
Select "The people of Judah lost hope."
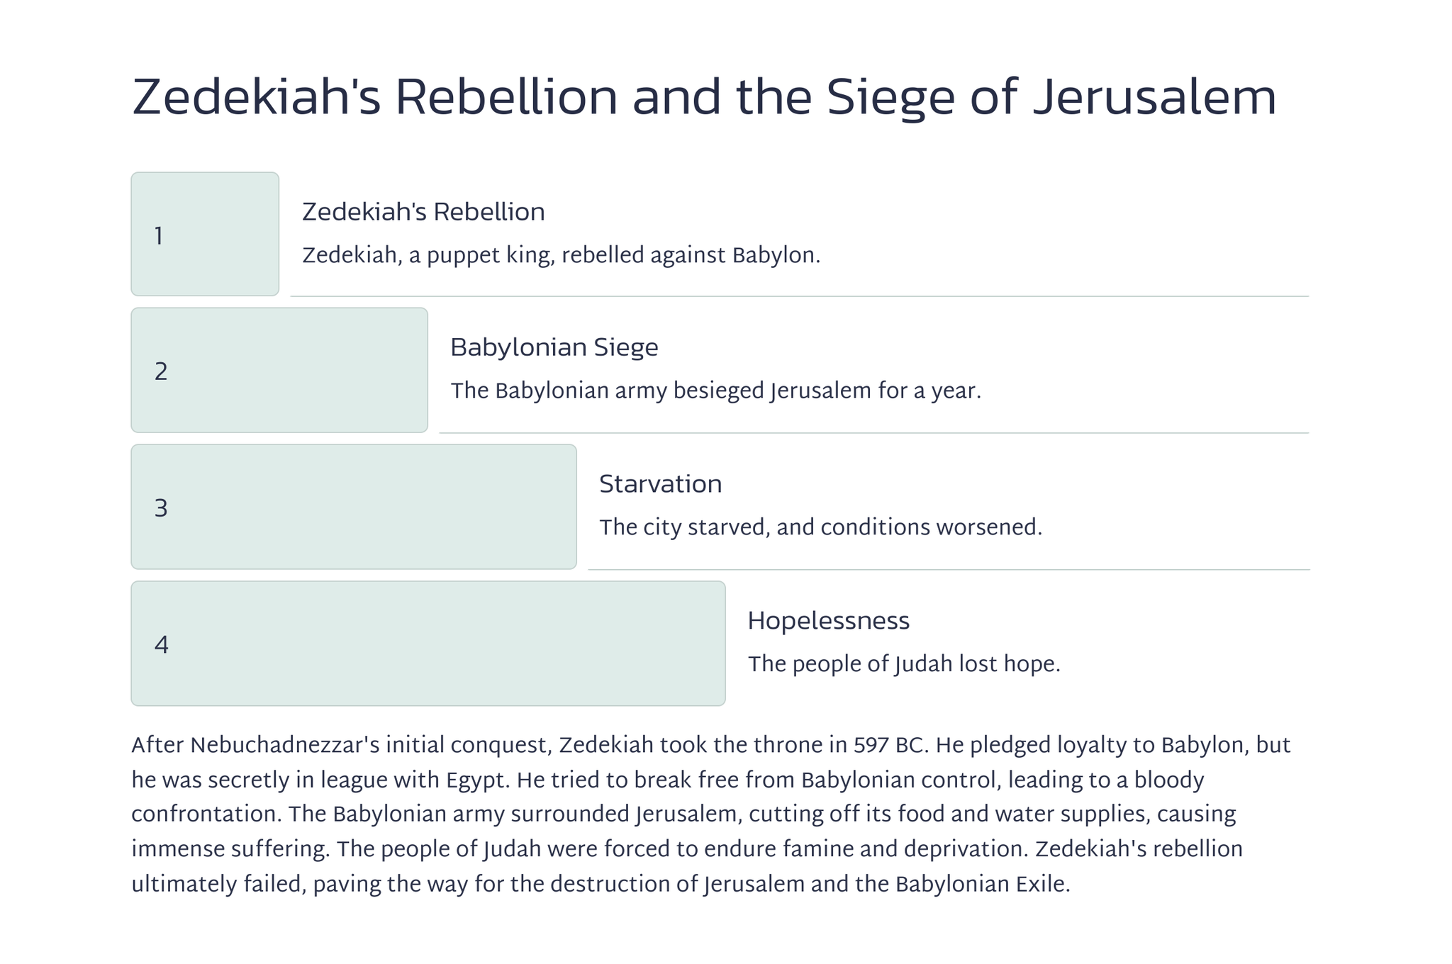pos(904,664)
